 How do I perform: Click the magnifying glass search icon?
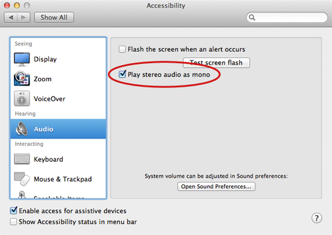click(x=252, y=17)
